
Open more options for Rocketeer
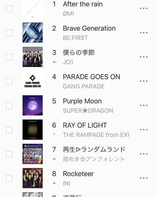point(144,178)
